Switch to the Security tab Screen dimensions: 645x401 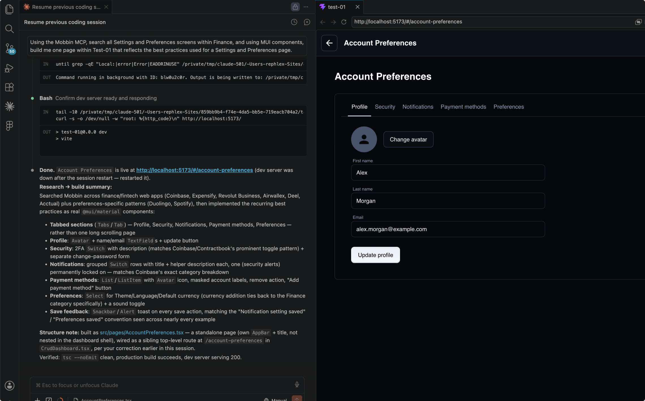pos(385,107)
